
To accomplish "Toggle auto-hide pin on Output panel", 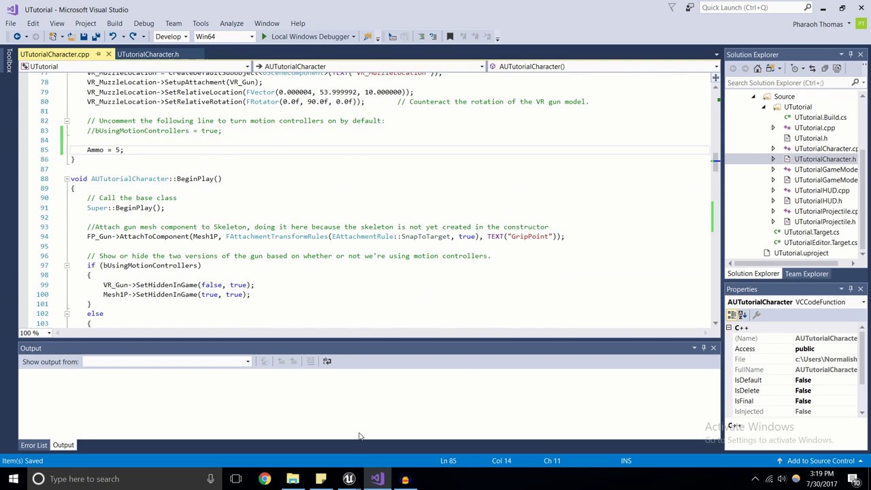I will pos(704,348).
